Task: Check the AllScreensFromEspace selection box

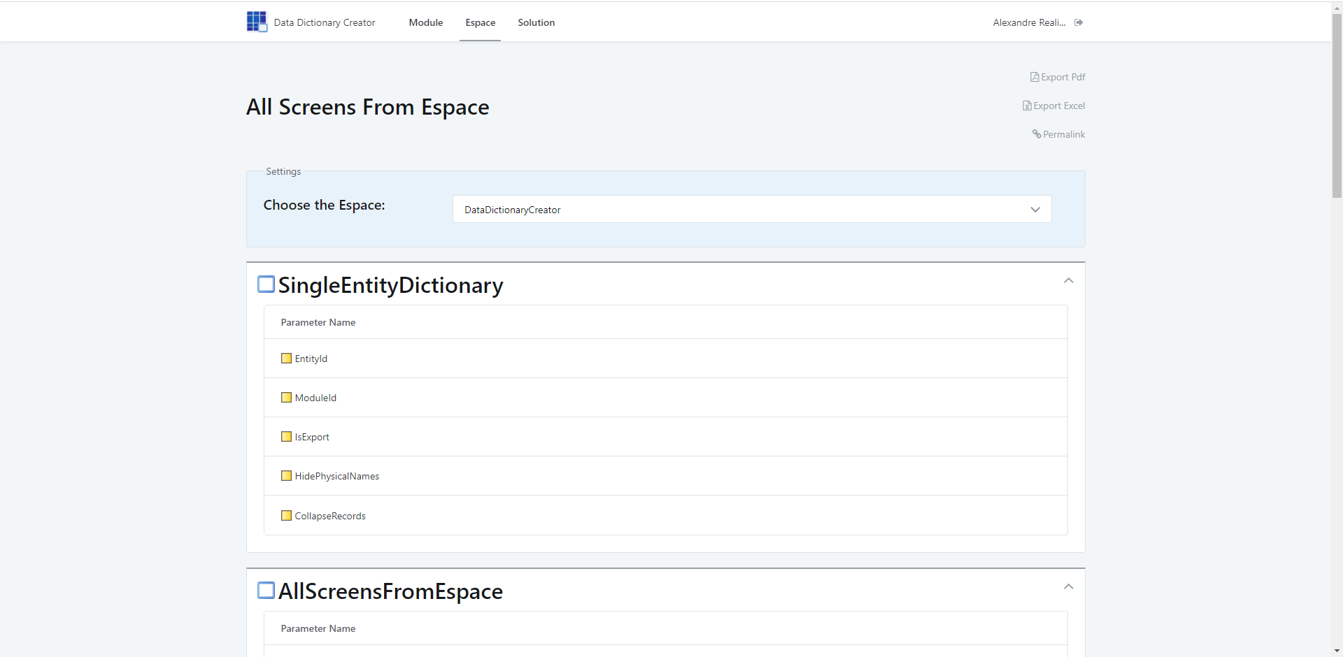Action: click(x=266, y=590)
